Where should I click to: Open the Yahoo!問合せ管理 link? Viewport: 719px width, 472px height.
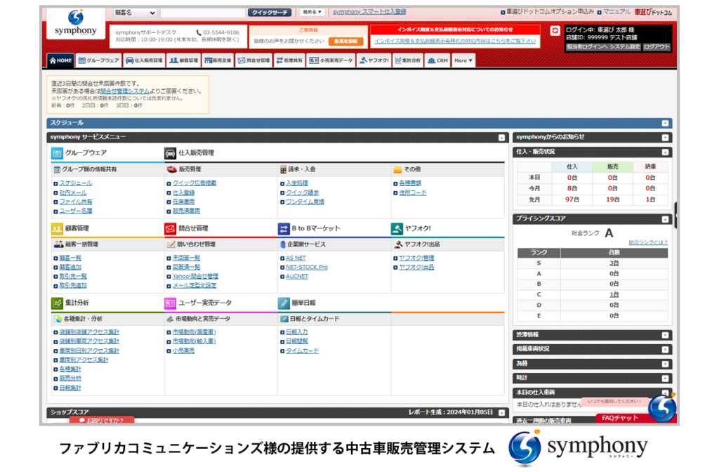pyautogui.click(x=195, y=277)
